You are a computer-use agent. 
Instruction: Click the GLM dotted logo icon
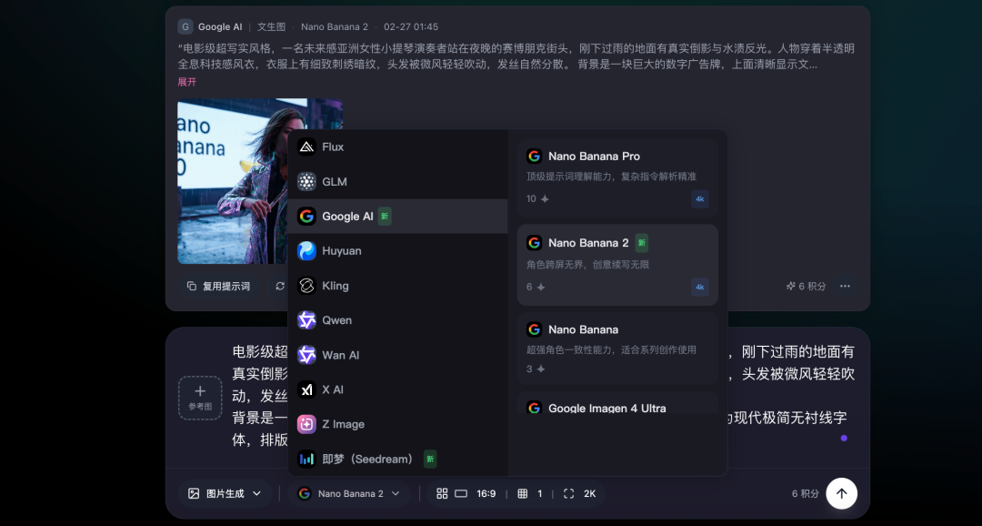[306, 182]
